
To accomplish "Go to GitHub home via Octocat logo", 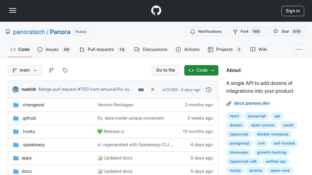I will [x=156, y=10].
